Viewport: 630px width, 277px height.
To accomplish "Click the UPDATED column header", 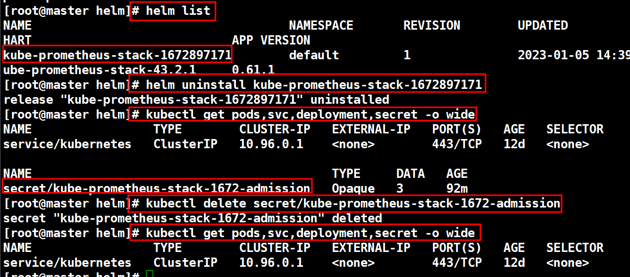I will click(542, 26).
